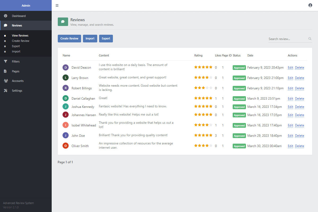Click David Deacon's star rating
The image size is (318, 212).
tap(203, 67)
